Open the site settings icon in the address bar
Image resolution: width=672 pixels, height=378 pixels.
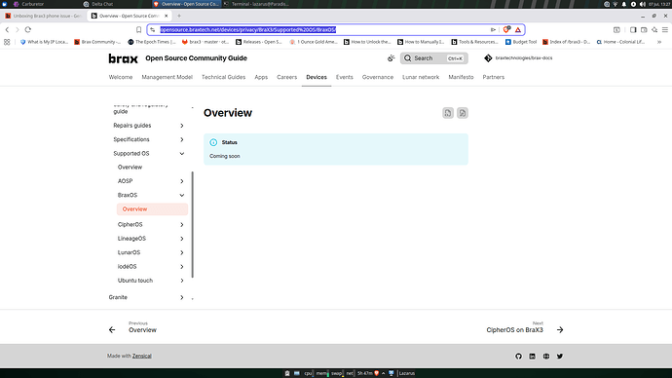click(153, 29)
